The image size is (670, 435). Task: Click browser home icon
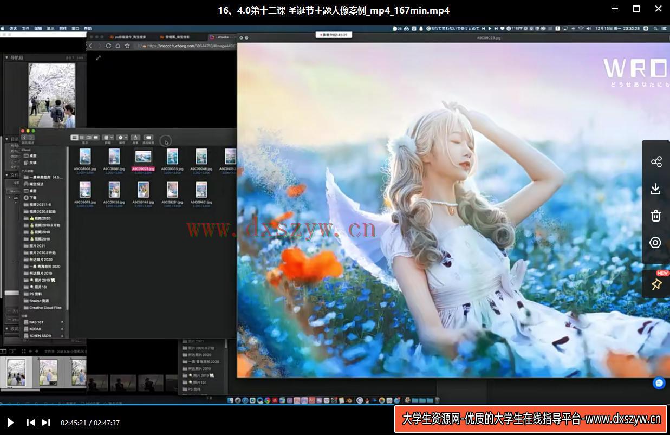118,46
